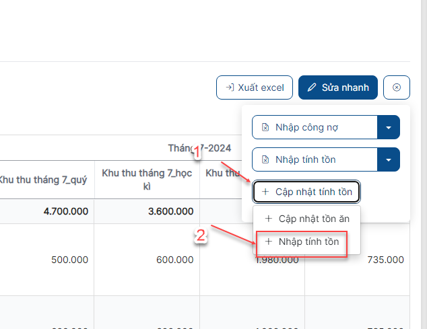The height and width of the screenshot is (329, 427).
Task: Click the circled X close button
Action: coord(397,87)
